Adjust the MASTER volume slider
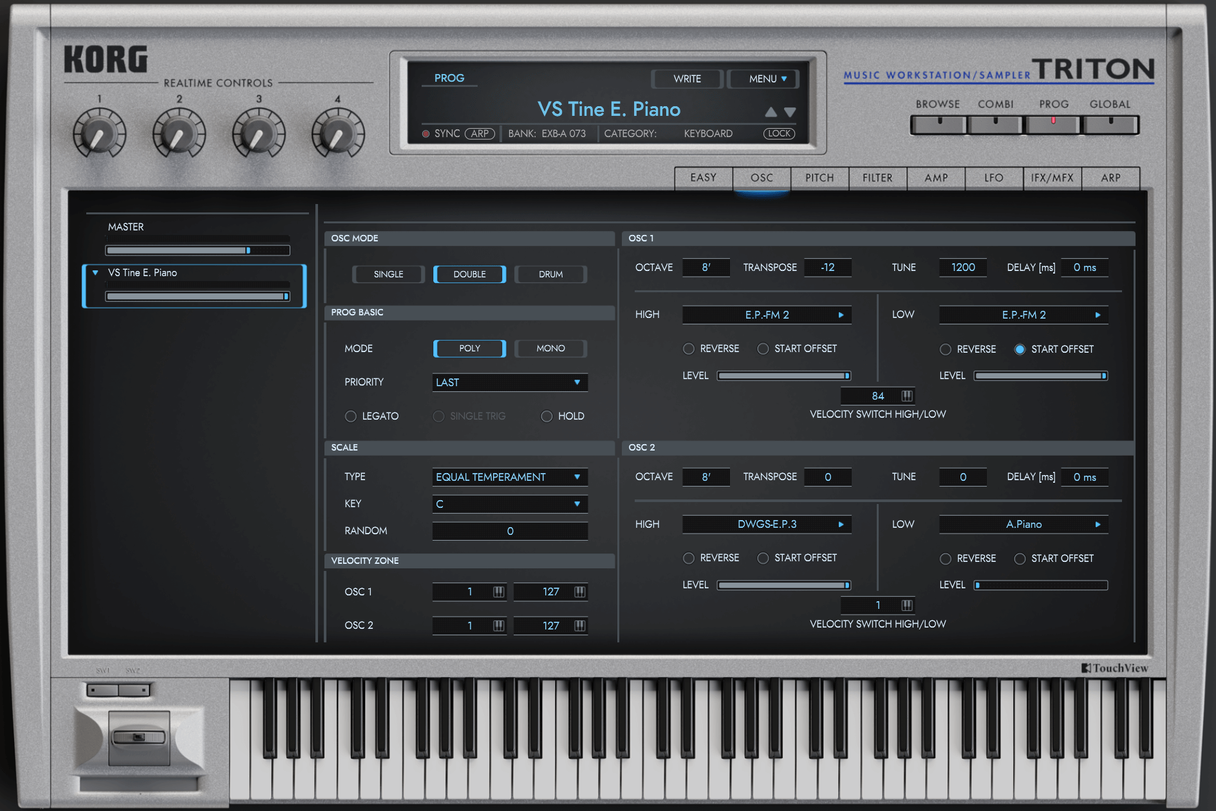Screen dimensions: 1216x811 (198, 250)
